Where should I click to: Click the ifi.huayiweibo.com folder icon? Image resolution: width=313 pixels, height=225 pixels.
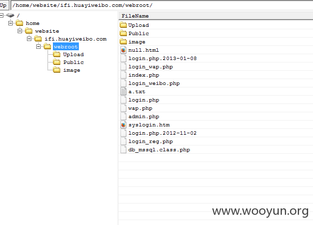point(38,39)
